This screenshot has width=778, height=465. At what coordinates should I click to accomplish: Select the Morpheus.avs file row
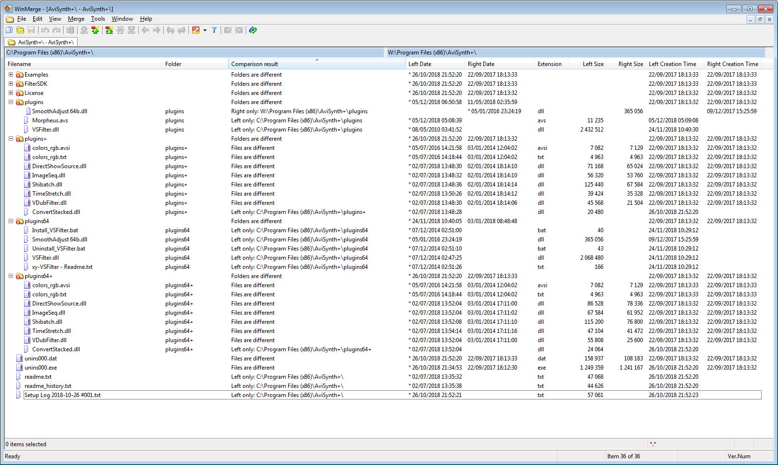point(383,120)
